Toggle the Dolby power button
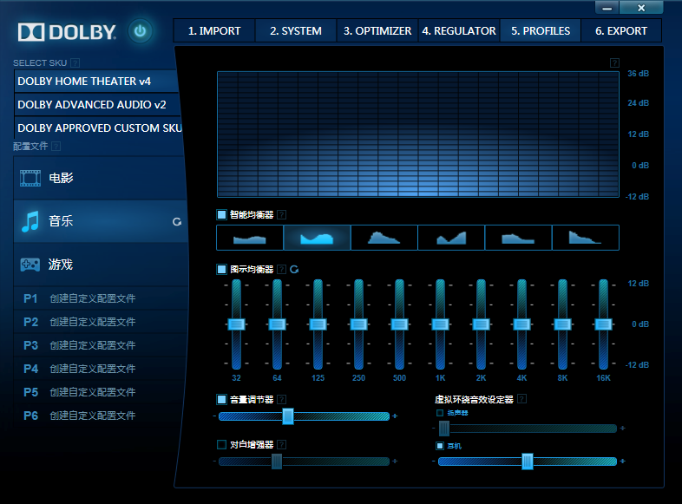This screenshot has height=504, width=682. click(x=141, y=32)
